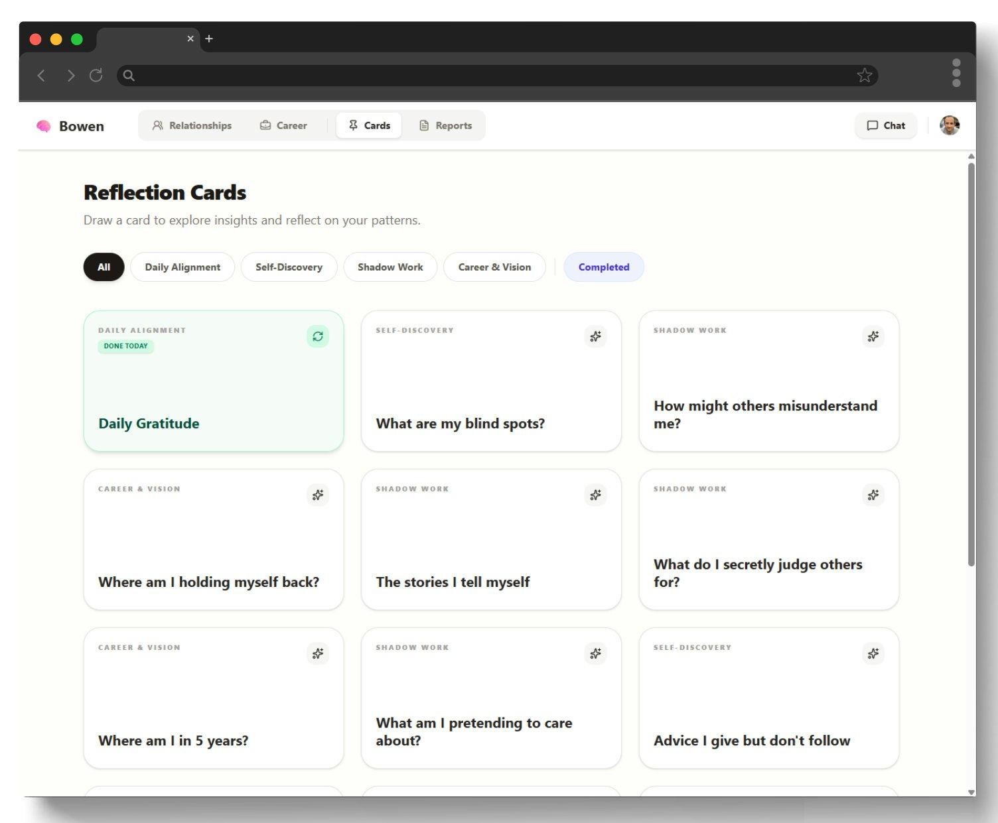
Task: Select the sparkle icon on misunderstand me card
Action: pyautogui.click(x=873, y=336)
